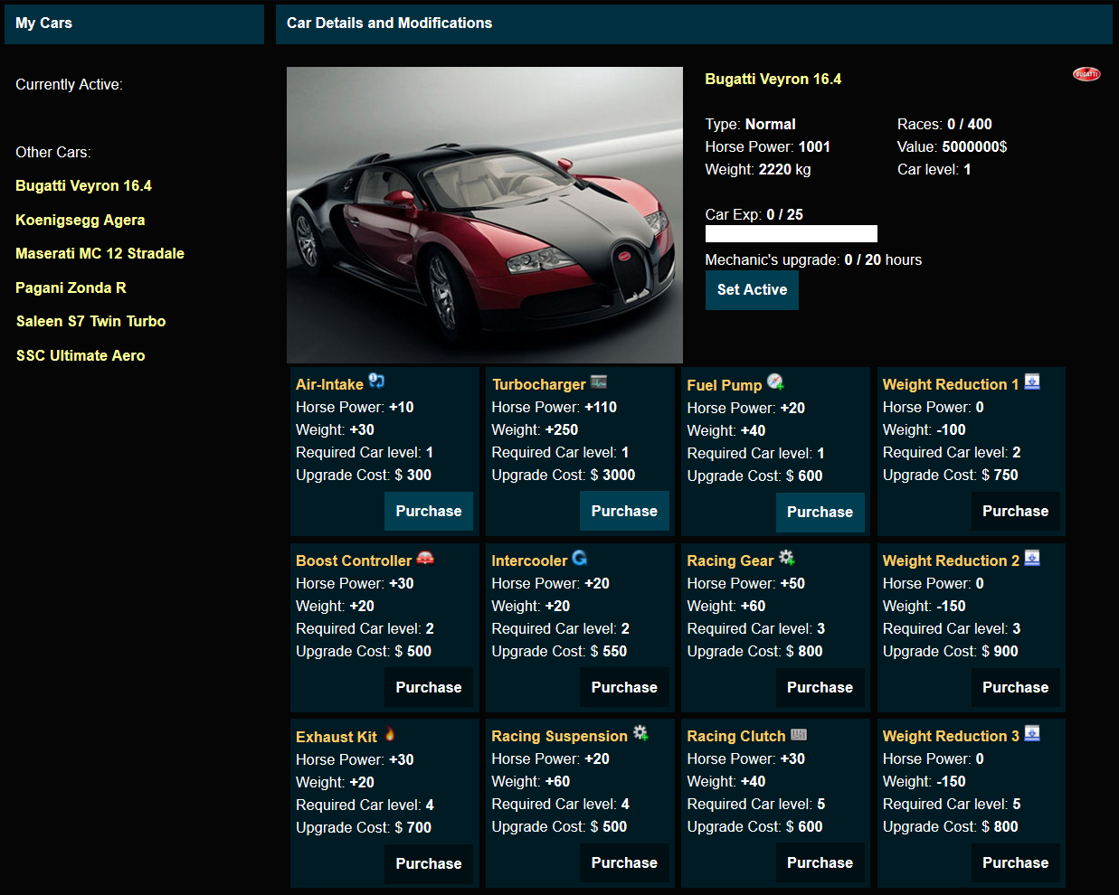Click the Boost Controller car icon

[x=425, y=559]
